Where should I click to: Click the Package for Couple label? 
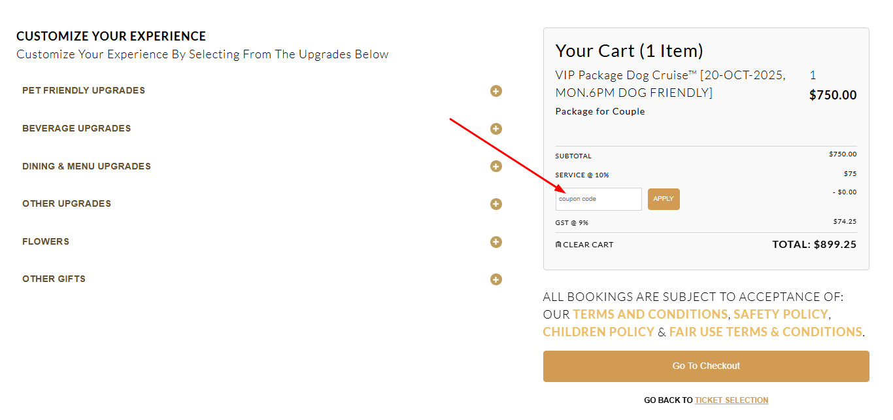(x=599, y=111)
